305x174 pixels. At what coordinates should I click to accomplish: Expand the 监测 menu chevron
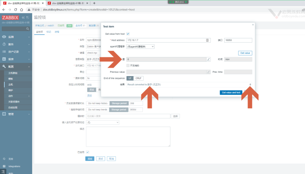click(29, 37)
